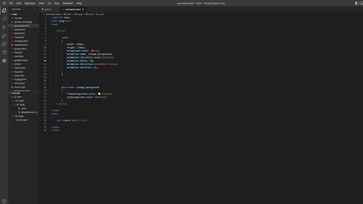This screenshot has width=363, height=204.
Task: Open the red color swatch picker
Action: [92, 50]
